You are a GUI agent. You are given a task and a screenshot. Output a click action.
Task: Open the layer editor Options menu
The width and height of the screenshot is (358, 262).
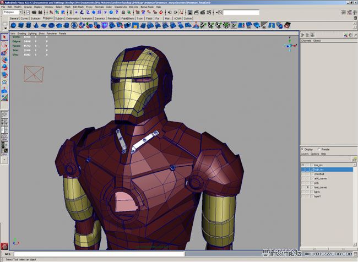[x=315, y=154]
